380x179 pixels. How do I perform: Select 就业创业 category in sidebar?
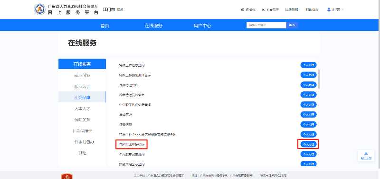tap(82, 75)
